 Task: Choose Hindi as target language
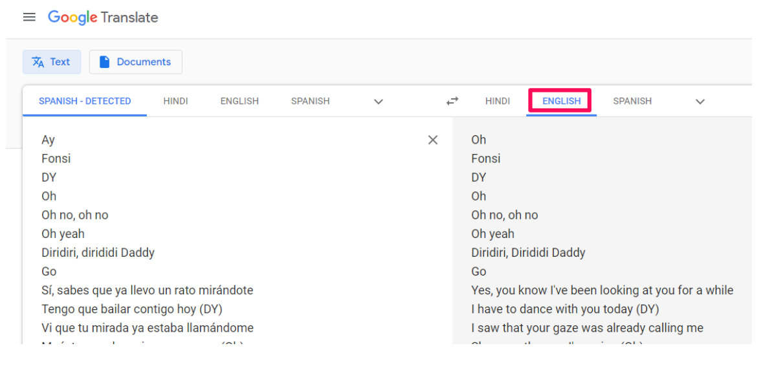pos(498,102)
